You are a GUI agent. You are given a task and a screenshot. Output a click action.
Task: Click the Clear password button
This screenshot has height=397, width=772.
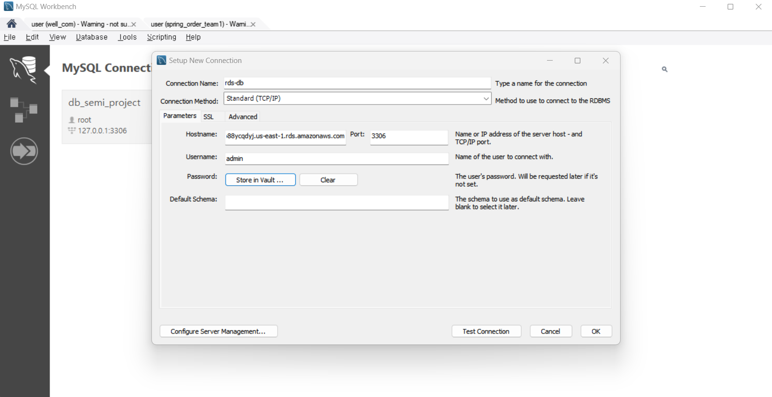(x=328, y=180)
